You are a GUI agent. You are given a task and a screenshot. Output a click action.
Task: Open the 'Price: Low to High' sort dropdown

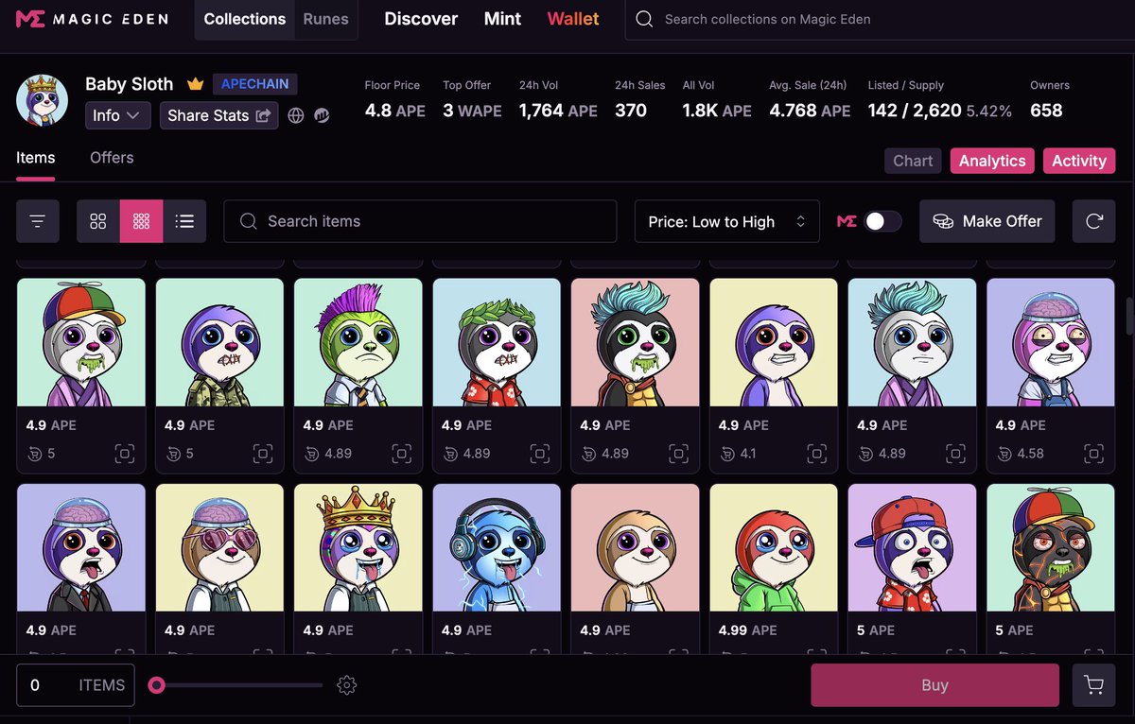click(x=727, y=221)
